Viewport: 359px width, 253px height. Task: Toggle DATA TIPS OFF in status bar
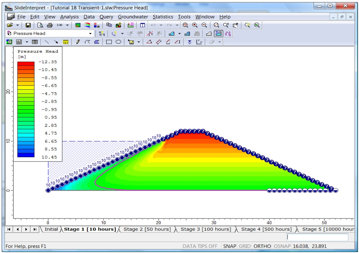coord(200,246)
